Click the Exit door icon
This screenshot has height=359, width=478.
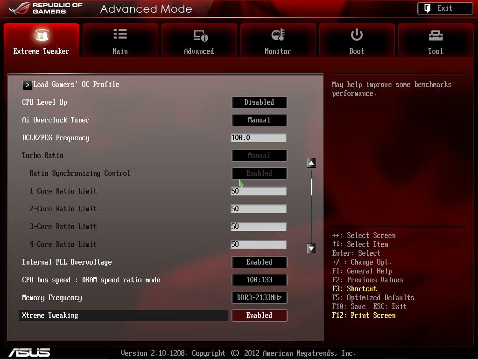[428, 8]
